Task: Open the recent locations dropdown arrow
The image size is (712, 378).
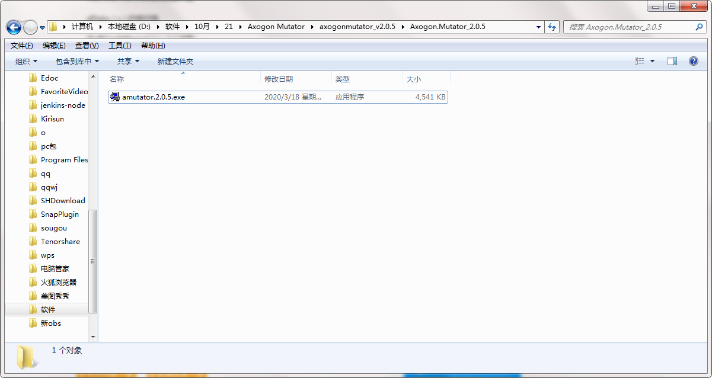Action: [x=42, y=27]
